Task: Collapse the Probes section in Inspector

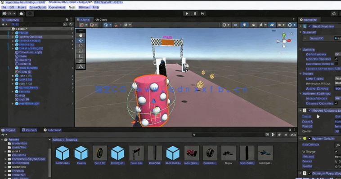Action: (301, 74)
